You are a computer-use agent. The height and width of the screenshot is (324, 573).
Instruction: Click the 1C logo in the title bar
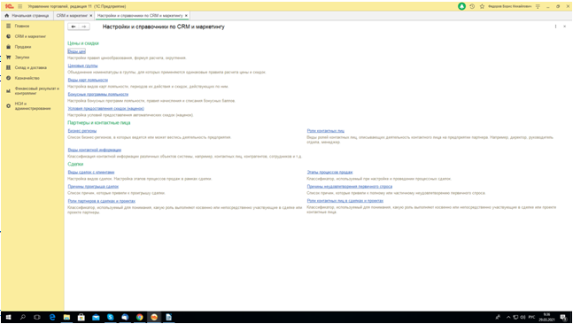tap(9, 6)
